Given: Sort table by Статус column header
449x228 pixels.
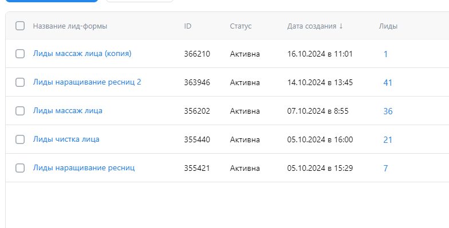Looking at the screenshot, I should (241, 26).
